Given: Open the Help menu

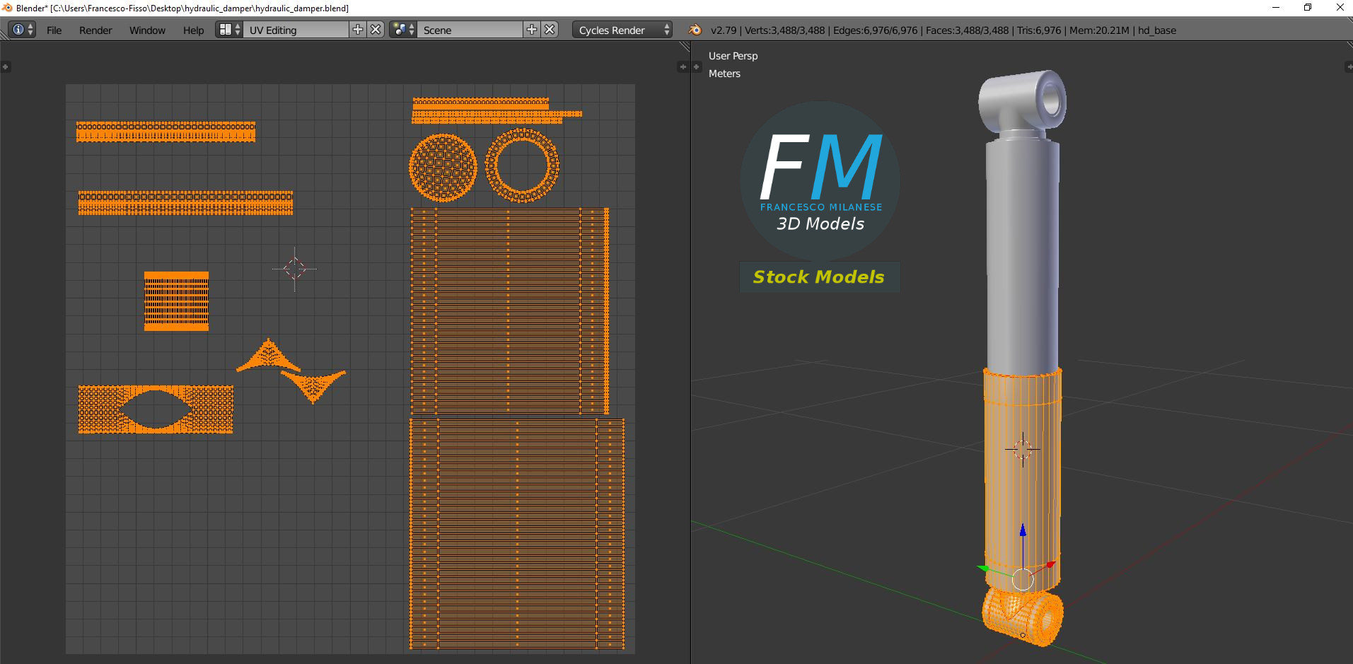Looking at the screenshot, I should 193,30.
